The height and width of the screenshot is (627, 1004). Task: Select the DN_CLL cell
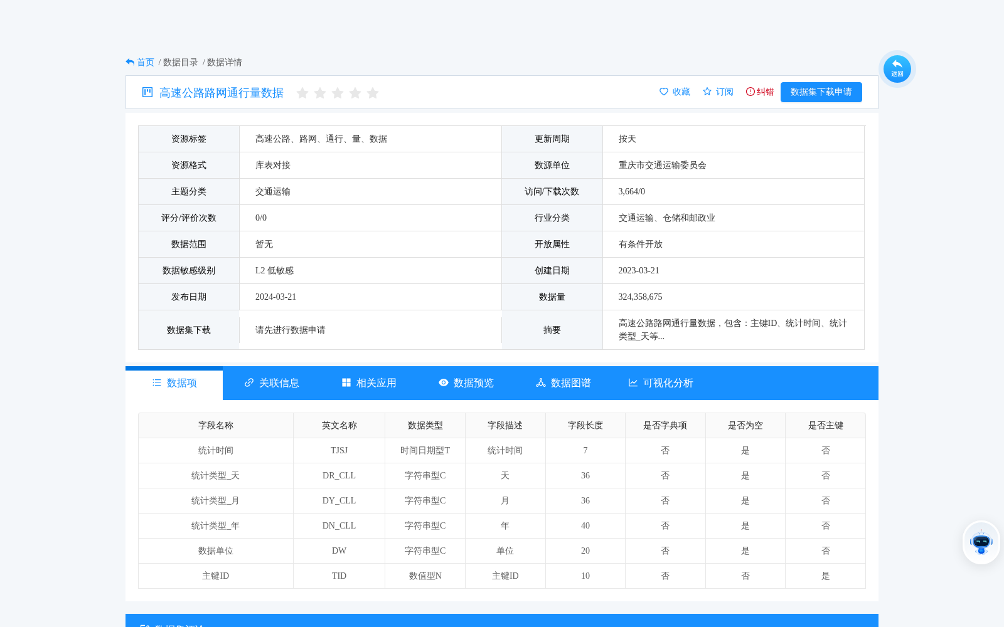[x=339, y=526]
